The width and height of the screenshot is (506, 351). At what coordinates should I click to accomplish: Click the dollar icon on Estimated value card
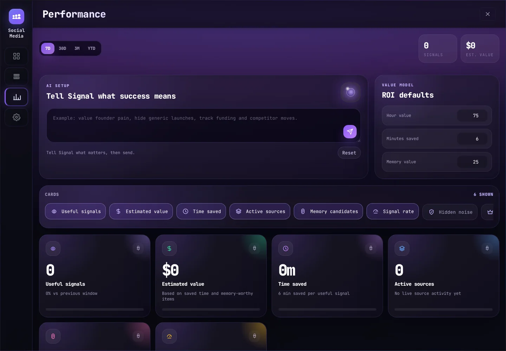coord(169,249)
